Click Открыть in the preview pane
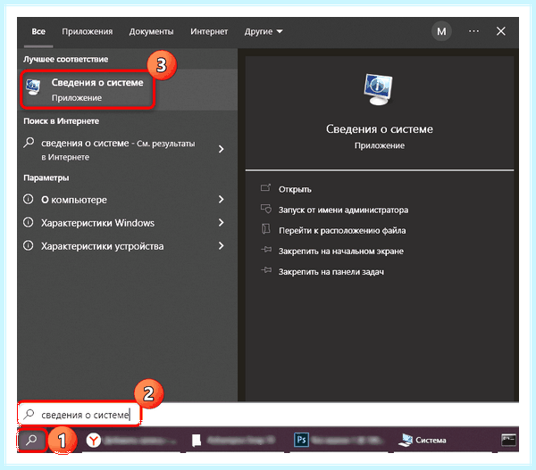Screen dimensions: 536x470 pos(295,189)
